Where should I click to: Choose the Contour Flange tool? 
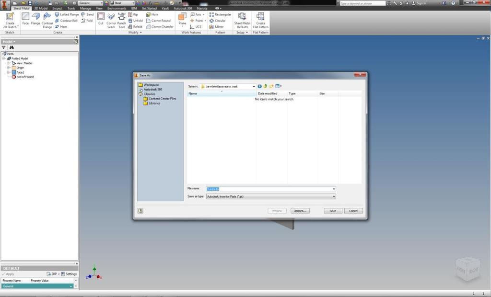coord(47,20)
